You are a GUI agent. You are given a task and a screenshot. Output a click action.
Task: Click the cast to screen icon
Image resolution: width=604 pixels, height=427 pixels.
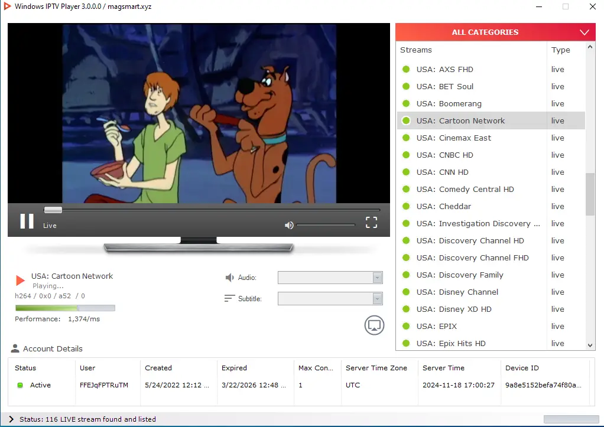pyautogui.click(x=375, y=325)
